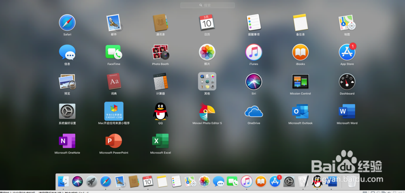
Task: Open the Dashboard app
Action: point(347,82)
